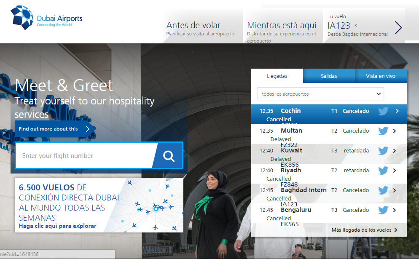
Task: Click the flight search magnifier button
Action: 169,156
